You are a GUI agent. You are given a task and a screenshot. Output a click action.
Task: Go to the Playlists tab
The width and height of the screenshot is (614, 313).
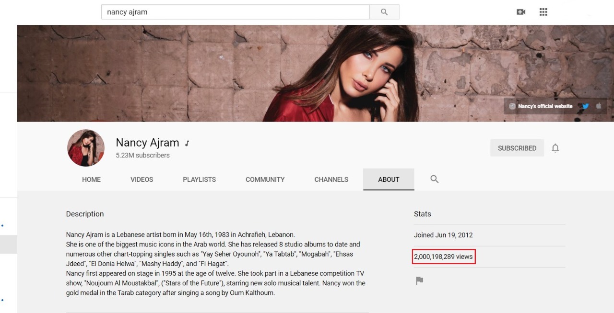tap(199, 179)
